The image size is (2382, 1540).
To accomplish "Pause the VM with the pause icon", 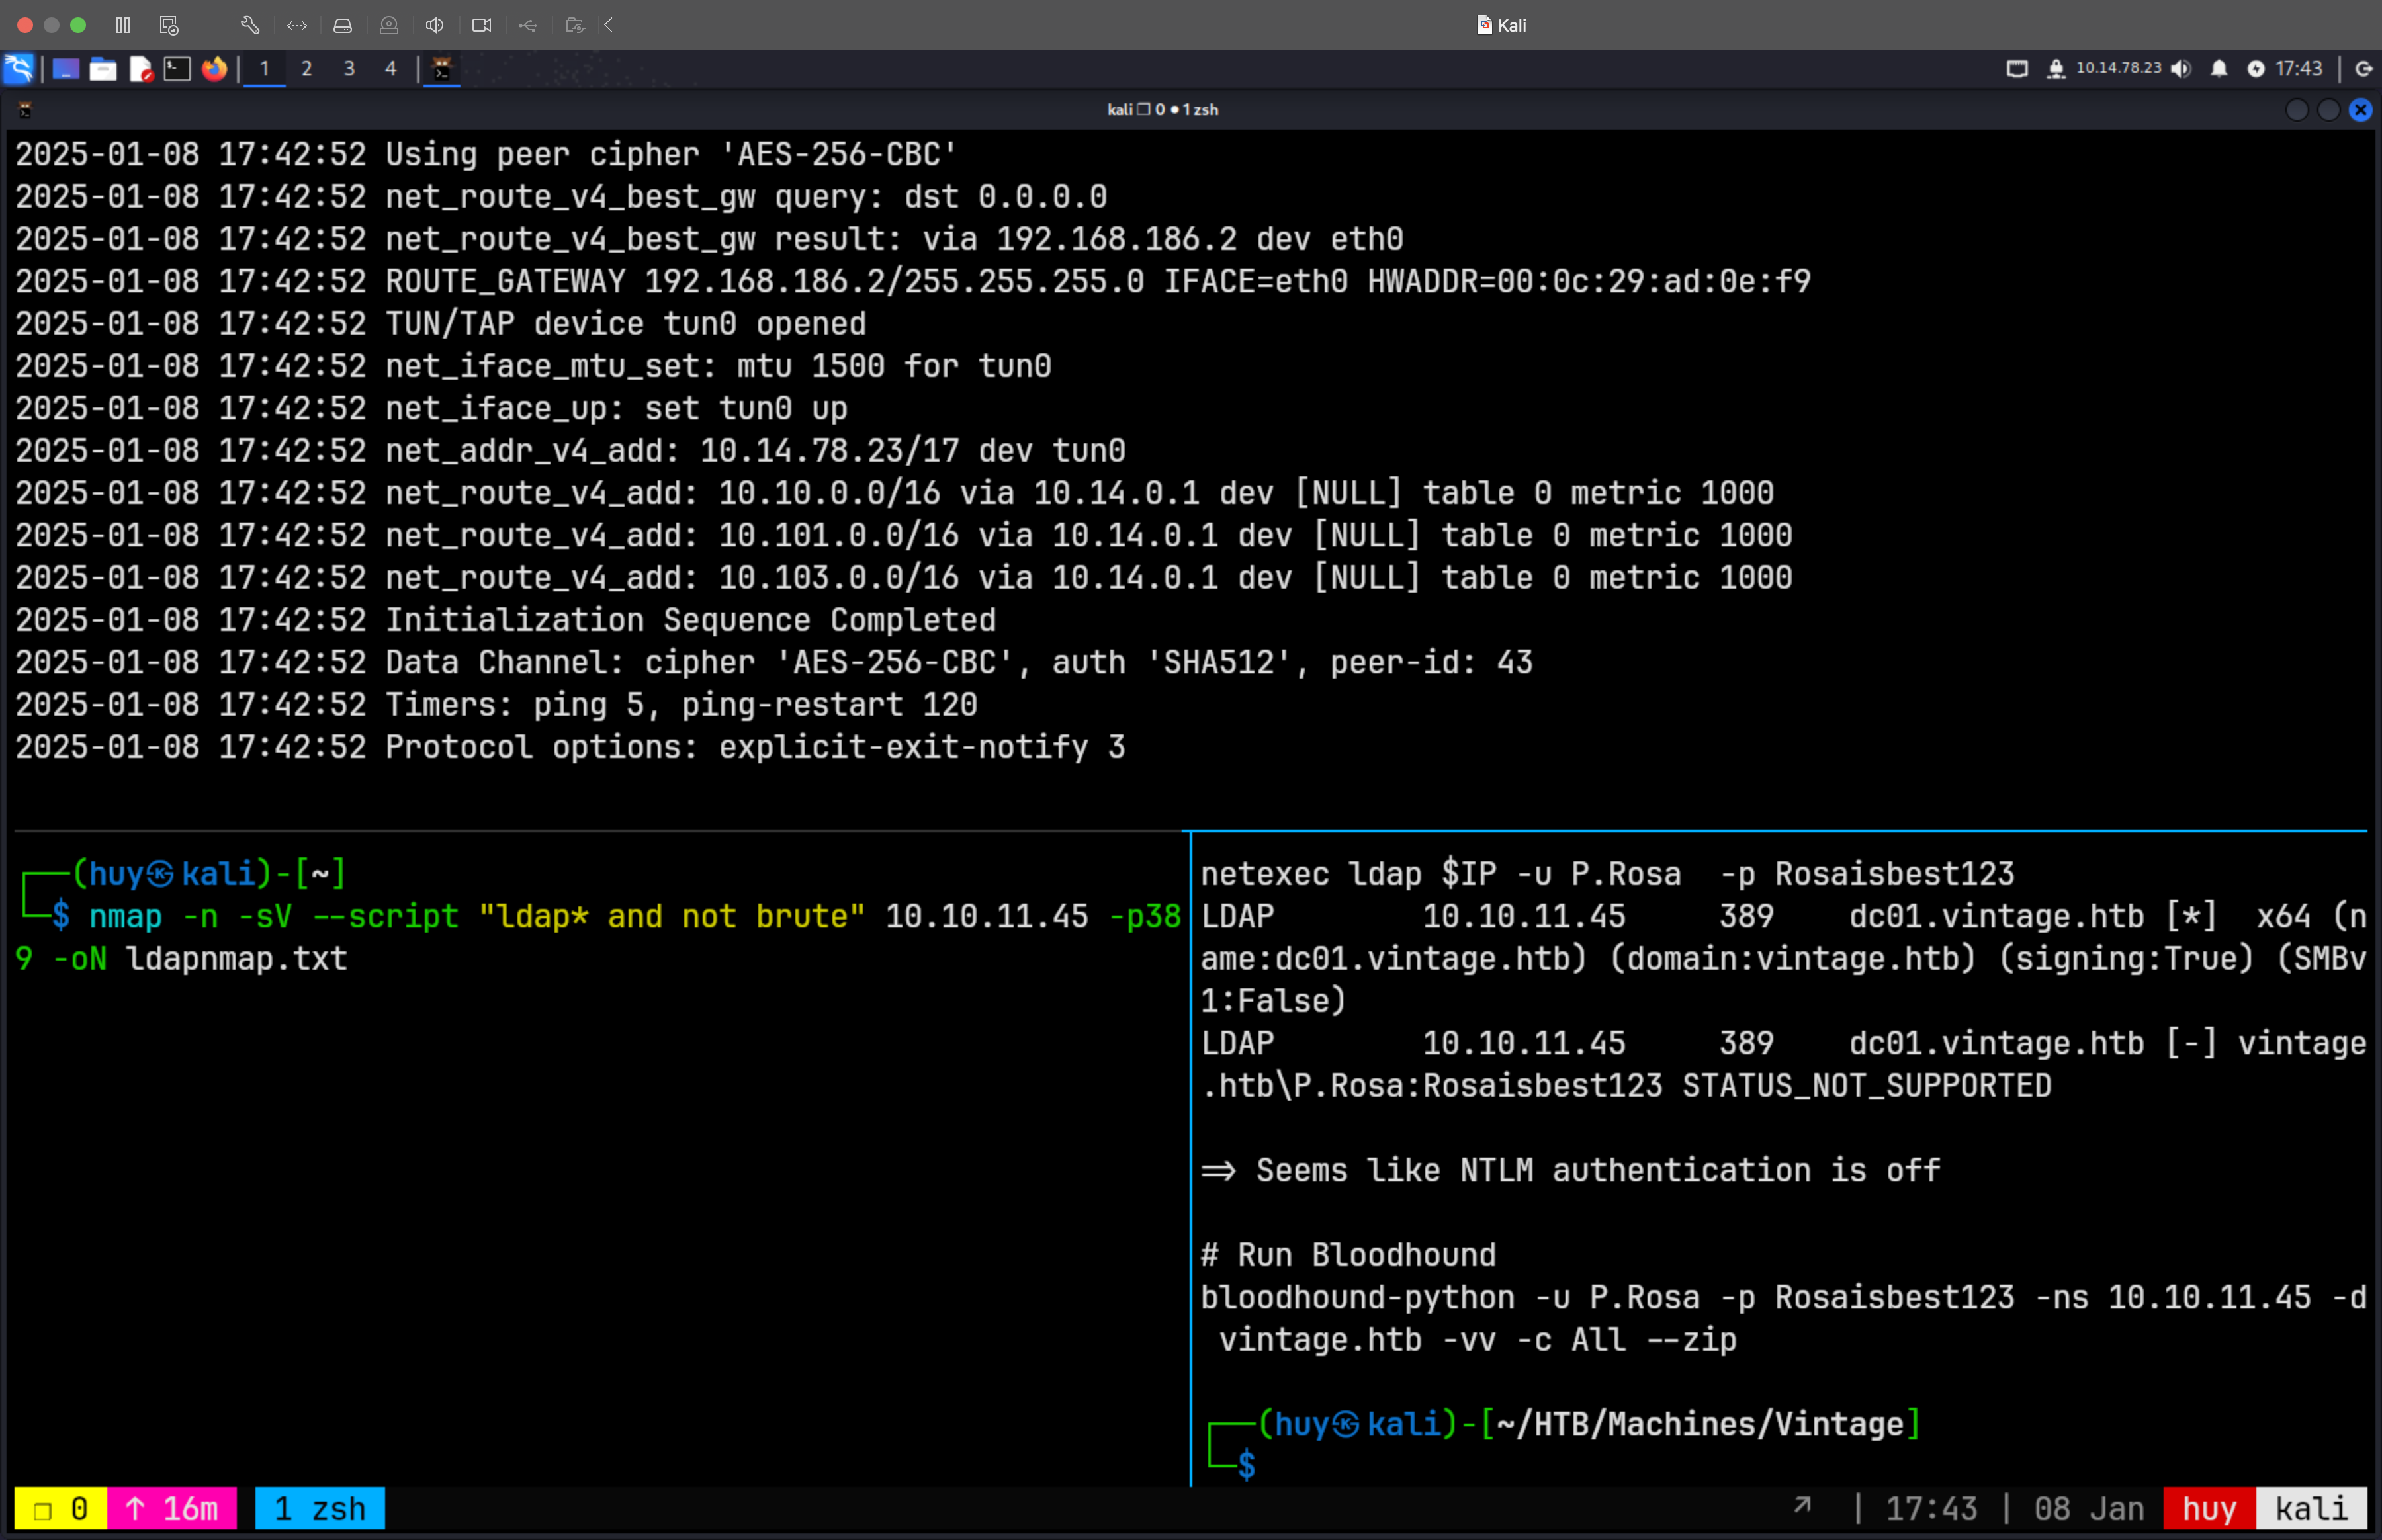I will tap(123, 25).
